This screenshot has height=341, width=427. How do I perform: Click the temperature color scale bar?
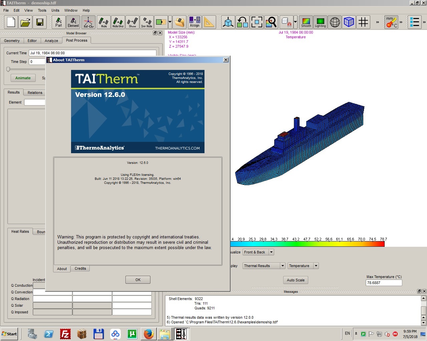point(307,244)
